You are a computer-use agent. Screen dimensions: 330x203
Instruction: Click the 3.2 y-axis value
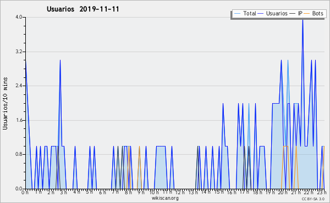point(19,52)
